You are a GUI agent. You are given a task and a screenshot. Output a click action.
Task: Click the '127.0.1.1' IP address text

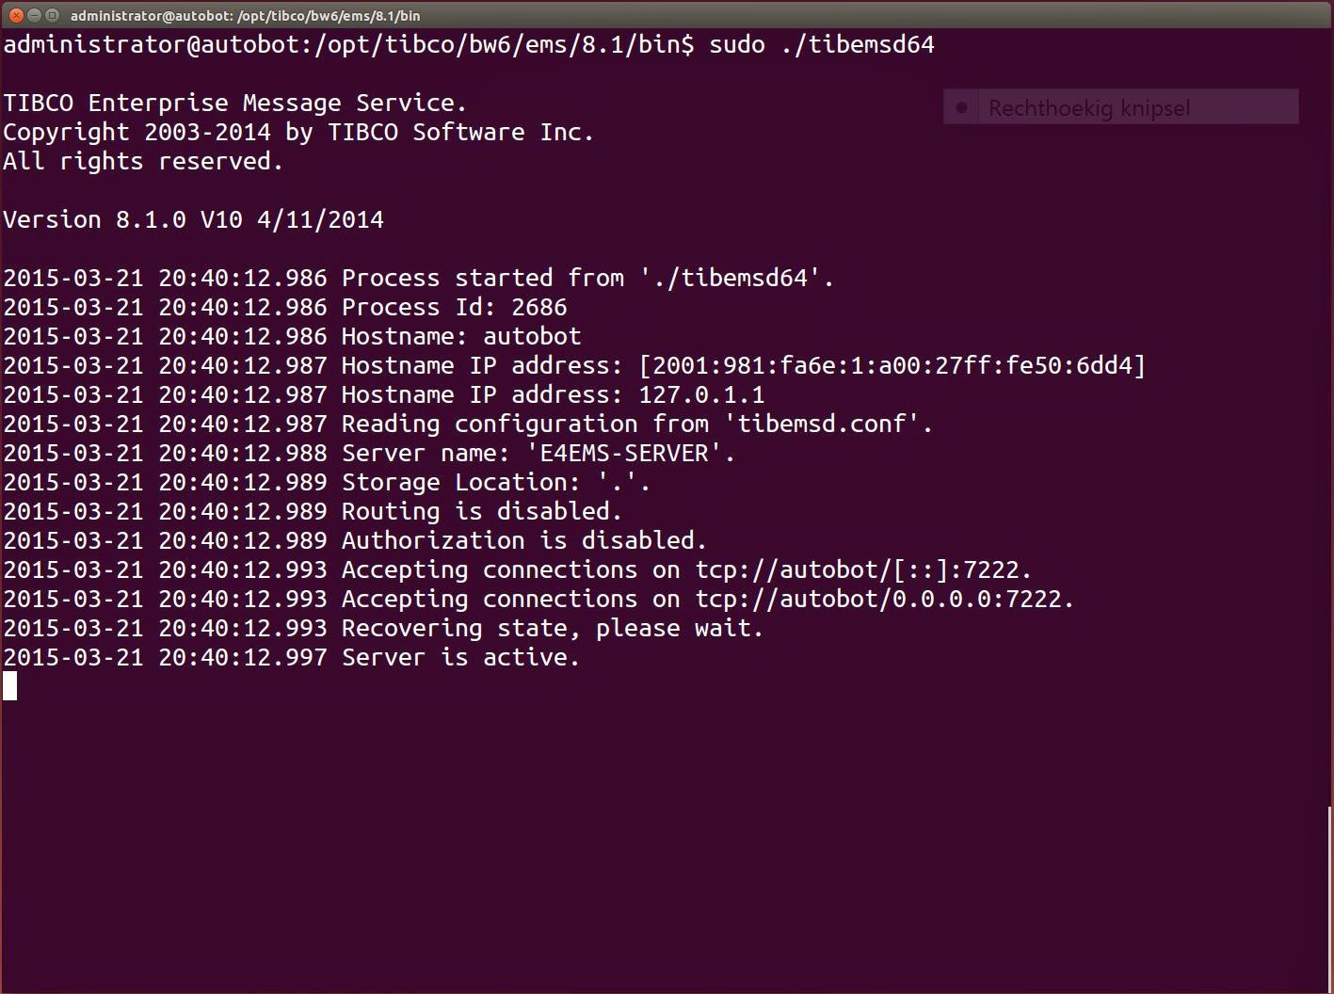[701, 394]
